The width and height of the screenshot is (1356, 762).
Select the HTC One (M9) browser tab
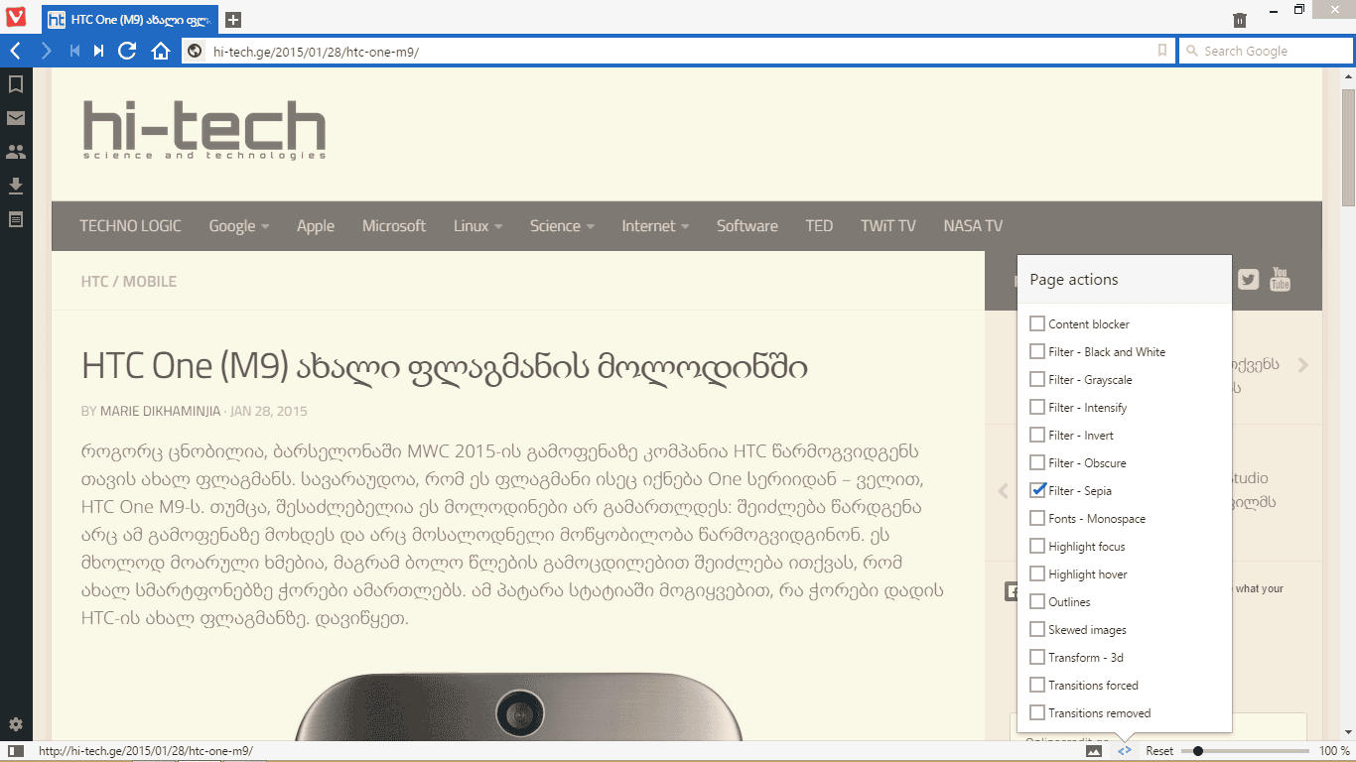coord(130,20)
